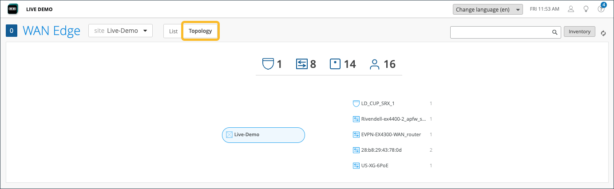The height and width of the screenshot is (189, 614).
Task: Click the lightbulb suggestions icon
Action: (x=586, y=9)
